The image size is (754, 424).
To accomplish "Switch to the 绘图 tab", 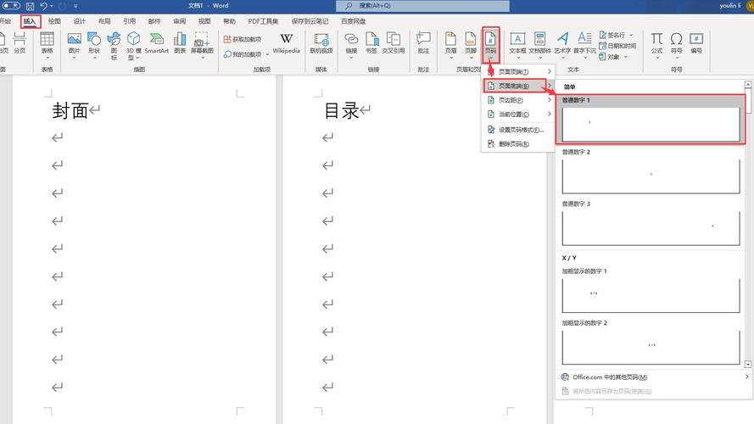I will (54, 21).
